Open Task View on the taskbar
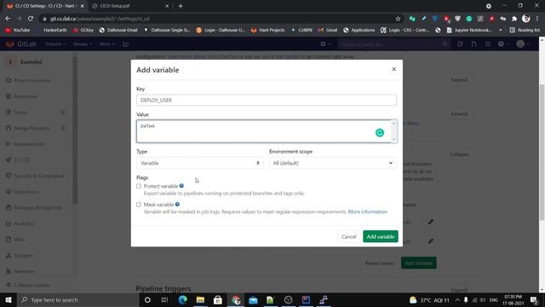This screenshot has height=307, width=545. (x=164, y=299)
